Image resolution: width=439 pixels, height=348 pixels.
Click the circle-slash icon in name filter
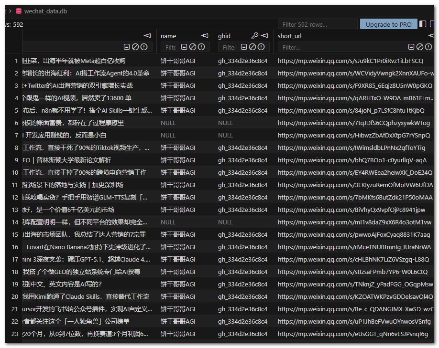[x=193, y=47]
